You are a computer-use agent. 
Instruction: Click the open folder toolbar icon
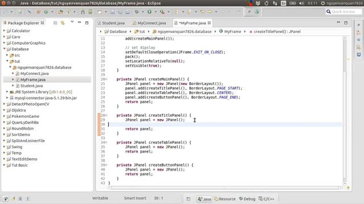[61, 11]
